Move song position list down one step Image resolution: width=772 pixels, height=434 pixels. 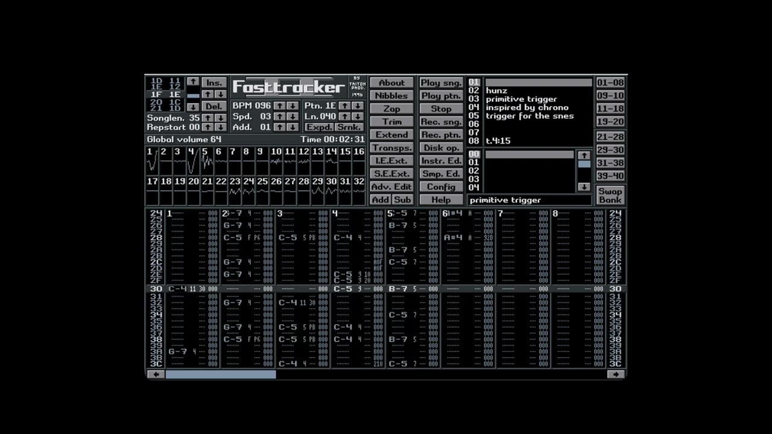coord(193,107)
